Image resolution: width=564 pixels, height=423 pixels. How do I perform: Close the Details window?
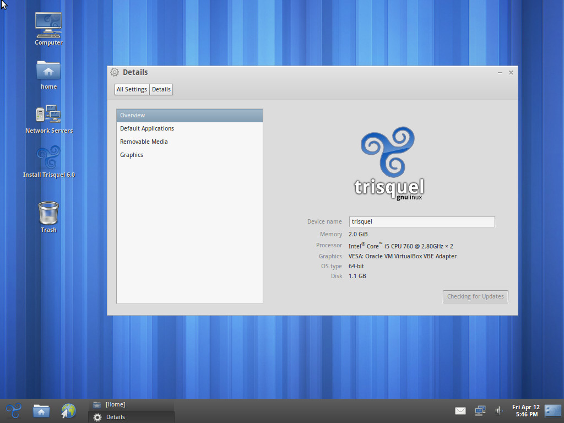[511, 73]
